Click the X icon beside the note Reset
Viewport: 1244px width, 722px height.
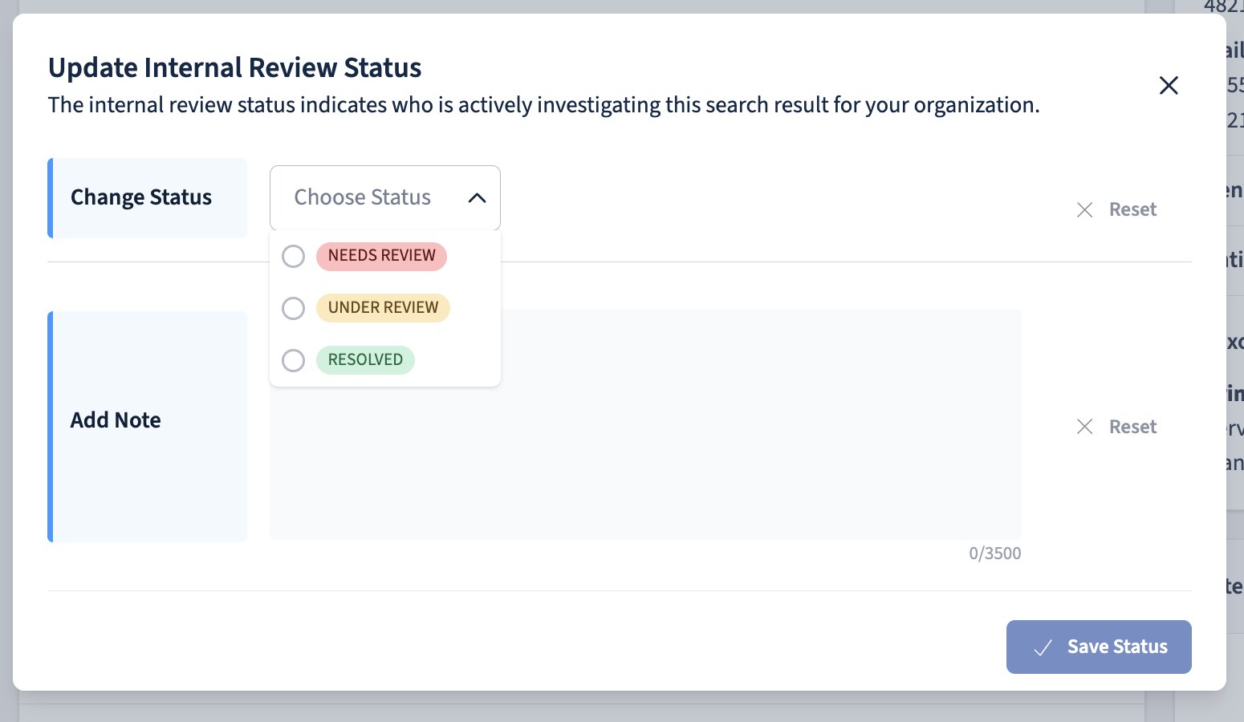pos(1084,427)
